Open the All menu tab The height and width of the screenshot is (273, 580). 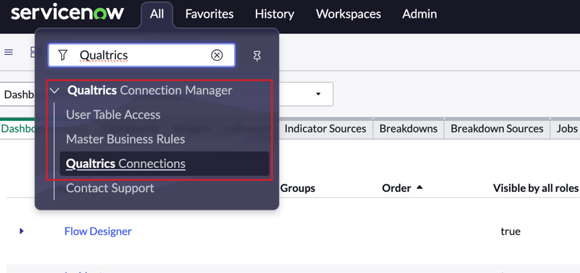coord(157,14)
